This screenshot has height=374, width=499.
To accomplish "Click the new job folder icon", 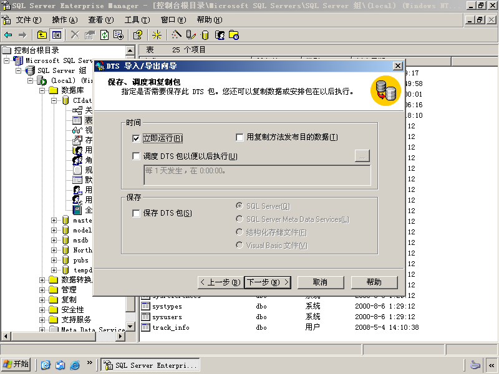I will [234, 35].
